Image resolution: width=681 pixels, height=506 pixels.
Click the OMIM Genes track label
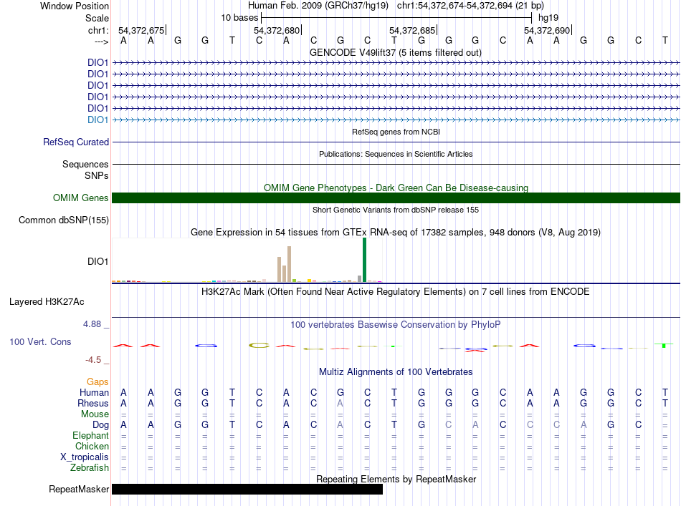pyautogui.click(x=81, y=198)
